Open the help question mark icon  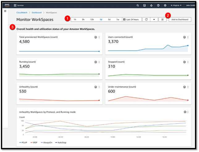[x=158, y=5]
